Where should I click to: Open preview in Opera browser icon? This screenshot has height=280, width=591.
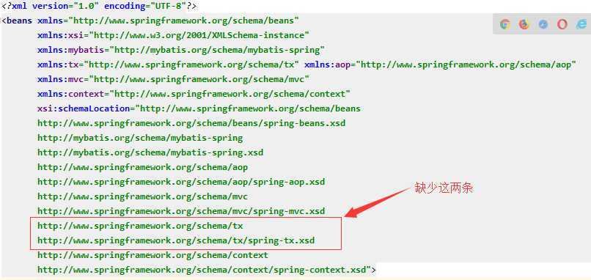562,24
